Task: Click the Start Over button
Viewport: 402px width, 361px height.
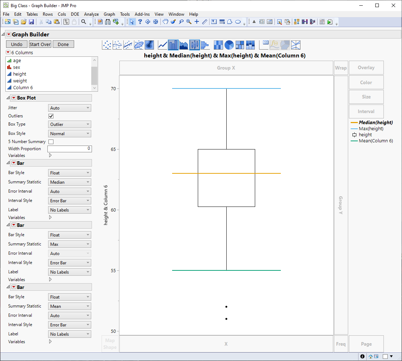Action: click(x=40, y=45)
